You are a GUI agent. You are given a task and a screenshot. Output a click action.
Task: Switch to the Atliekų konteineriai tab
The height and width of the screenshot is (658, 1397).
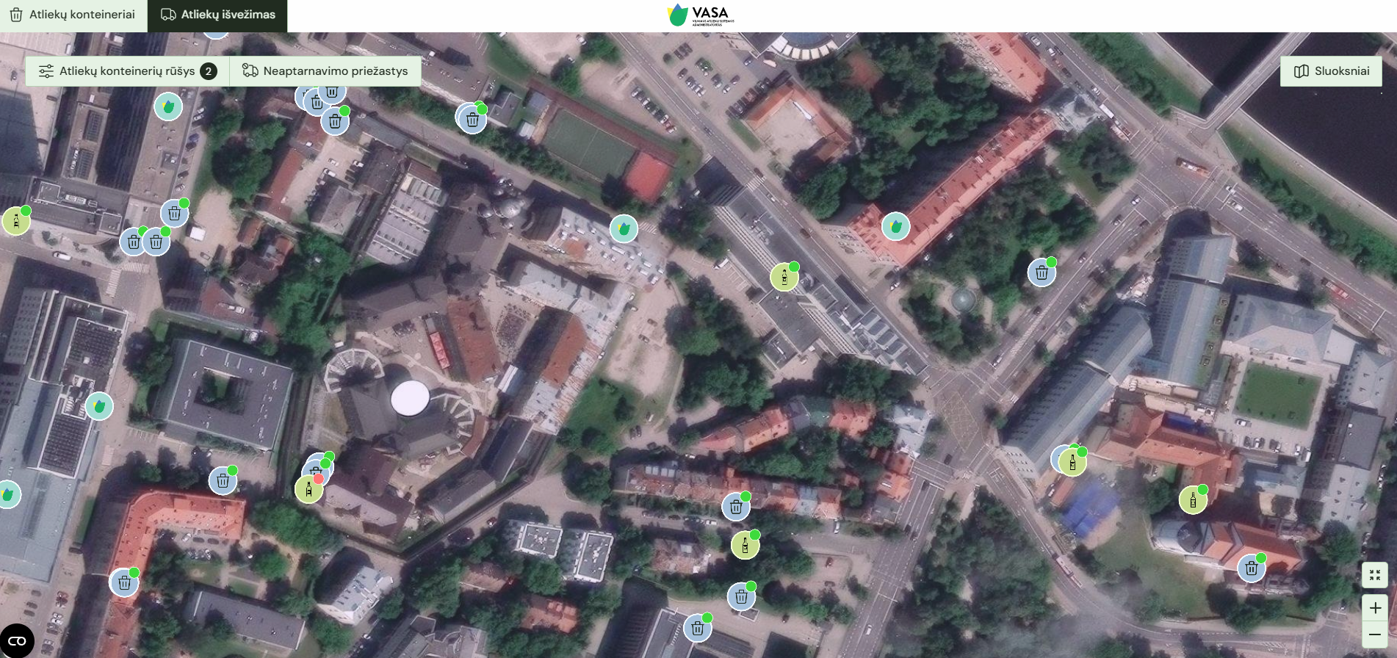click(x=73, y=15)
